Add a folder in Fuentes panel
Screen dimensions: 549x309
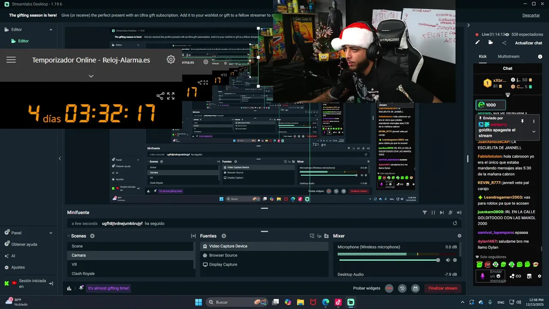tap(326, 236)
